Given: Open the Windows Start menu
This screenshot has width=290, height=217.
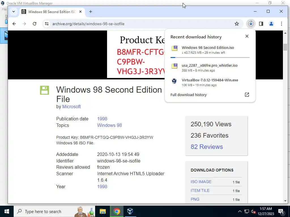Looking at the screenshot, I should [7, 211].
